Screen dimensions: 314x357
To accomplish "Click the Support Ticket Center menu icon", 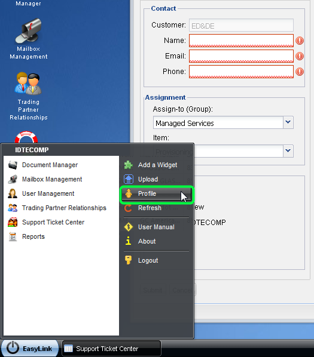I will [13, 222].
